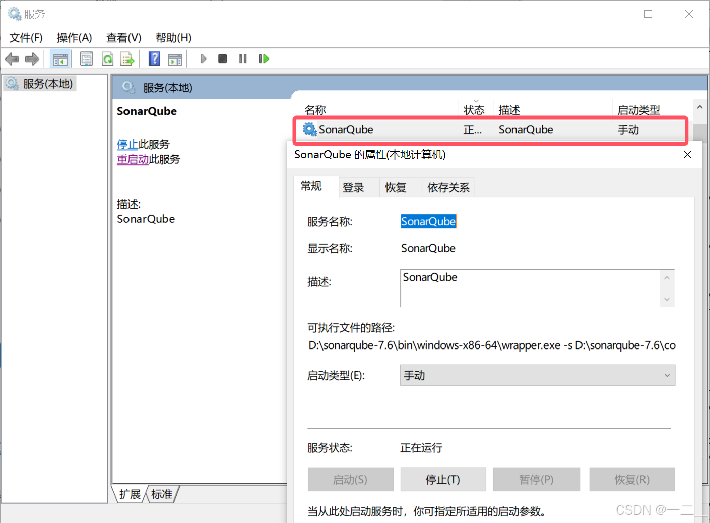Click 正在运行 service status text

pyautogui.click(x=421, y=448)
